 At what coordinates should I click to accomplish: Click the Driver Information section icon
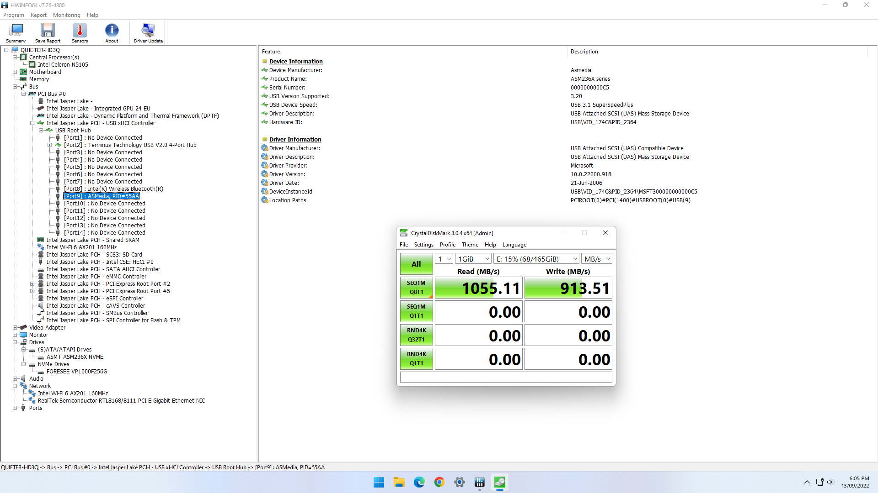coord(265,140)
